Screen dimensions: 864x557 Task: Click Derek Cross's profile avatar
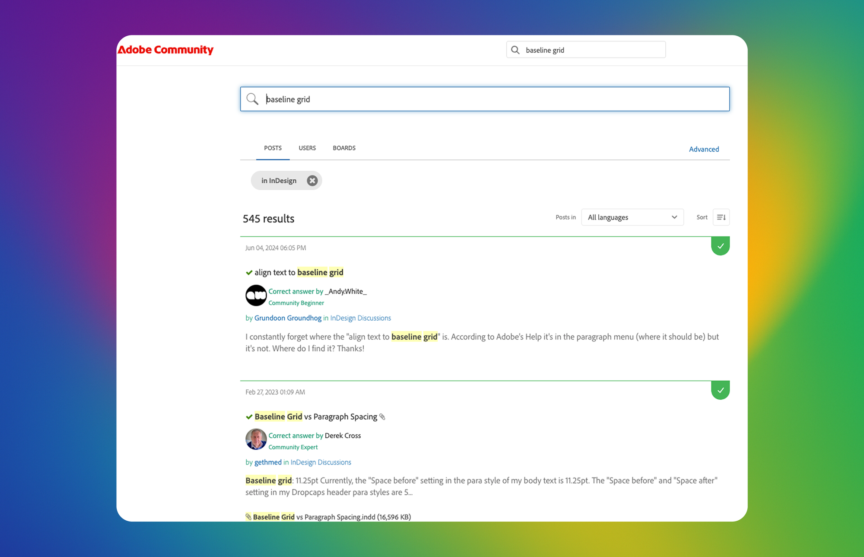(x=256, y=439)
